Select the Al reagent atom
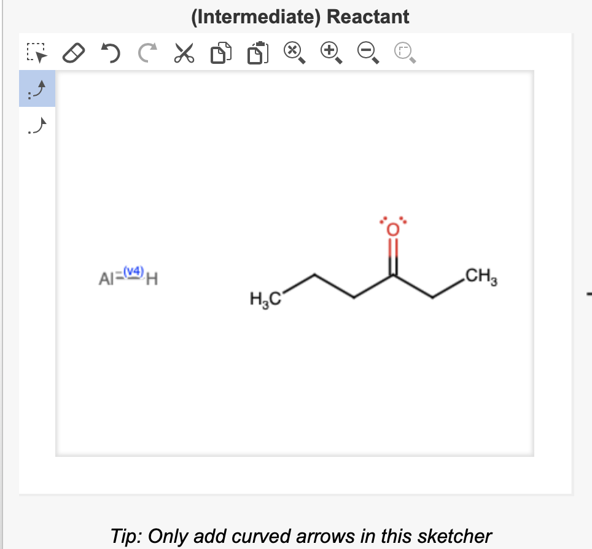Viewport: 592px width, 549px height. pos(106,279)
